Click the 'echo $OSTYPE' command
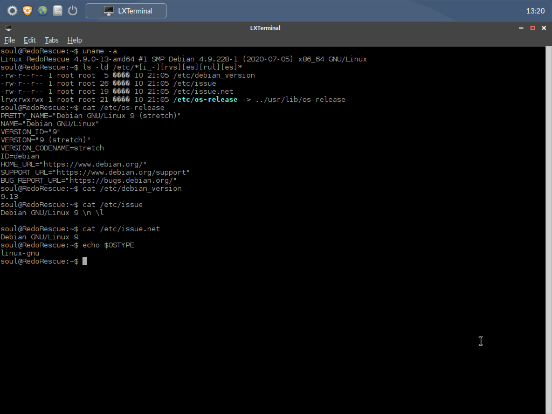The height and width of the screenshot is (414, 552). point(108,245)
